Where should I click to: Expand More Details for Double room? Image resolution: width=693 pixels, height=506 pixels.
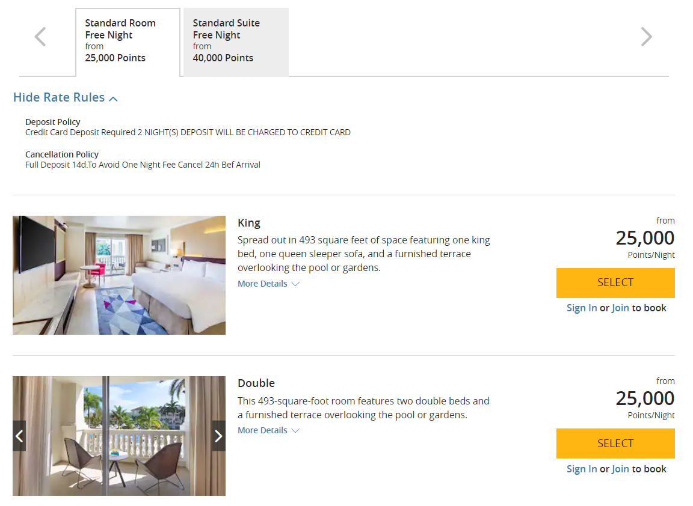(268, 430)
